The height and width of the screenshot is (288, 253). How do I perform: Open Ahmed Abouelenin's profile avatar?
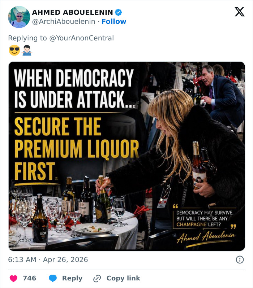(19, 17)
